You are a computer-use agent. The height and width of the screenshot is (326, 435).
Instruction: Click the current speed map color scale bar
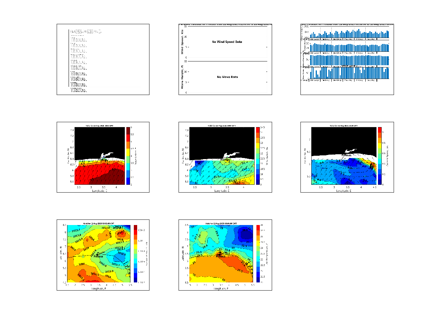pos(379,156)
